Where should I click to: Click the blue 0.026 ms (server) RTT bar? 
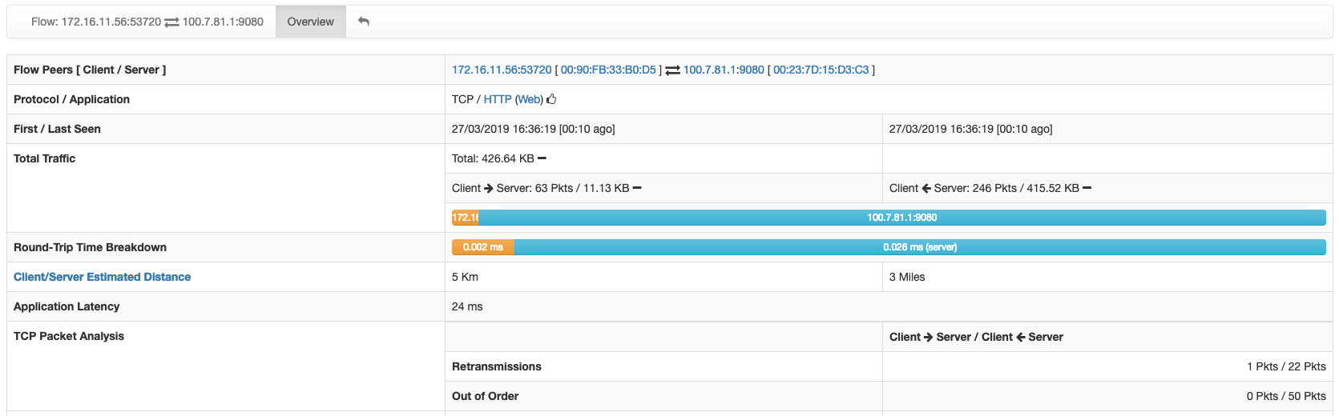click(x=920, y=247)
